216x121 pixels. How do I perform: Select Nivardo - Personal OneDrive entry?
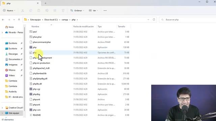coord(14,33)
